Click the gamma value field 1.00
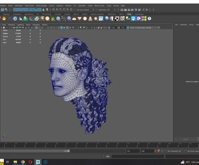 click(123, 28)
